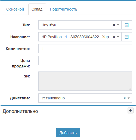Open list icon beside Тип field
This screenshot has height=140, width=136.
click(127, 25)
